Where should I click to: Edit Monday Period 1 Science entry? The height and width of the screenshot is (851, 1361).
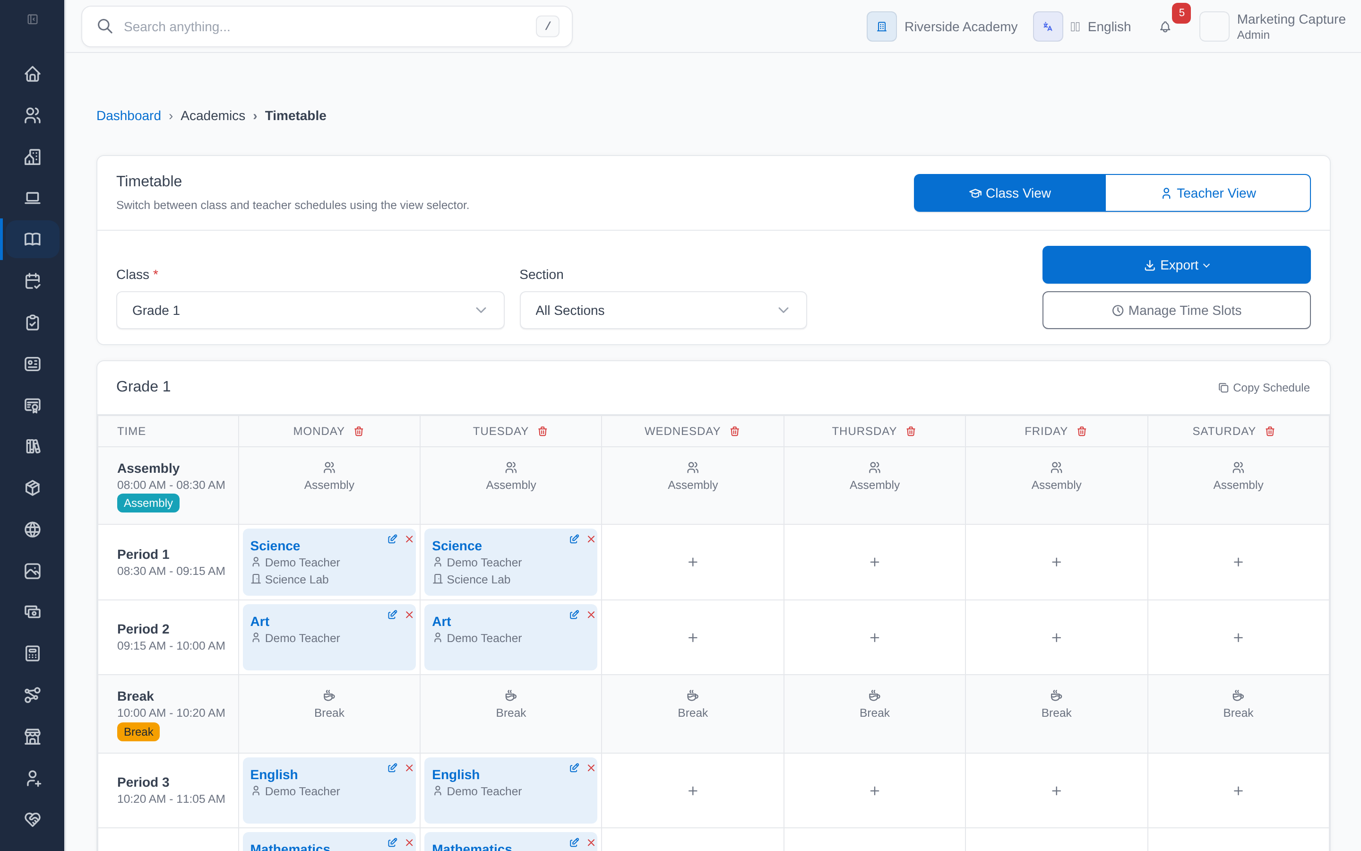tap(392, 538)
